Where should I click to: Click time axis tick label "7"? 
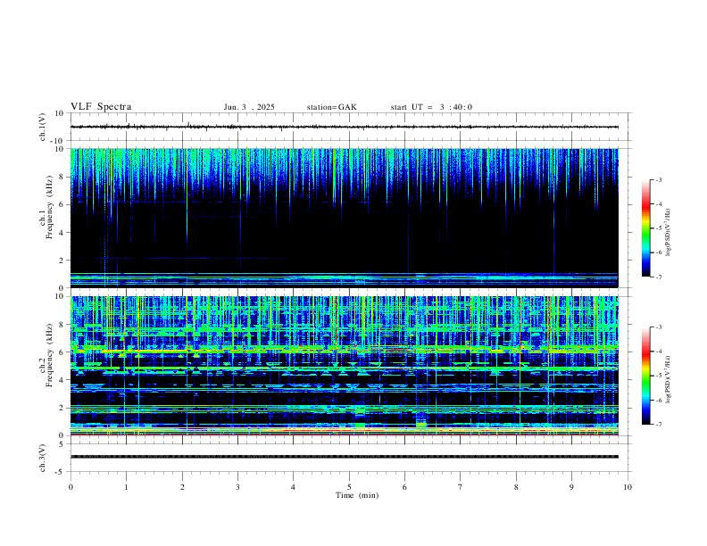point(461,487)
